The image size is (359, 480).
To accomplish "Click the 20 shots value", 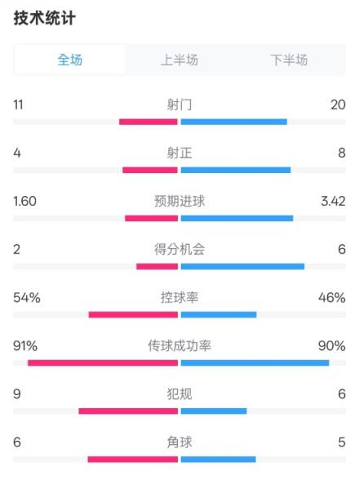I will point(338,104).
